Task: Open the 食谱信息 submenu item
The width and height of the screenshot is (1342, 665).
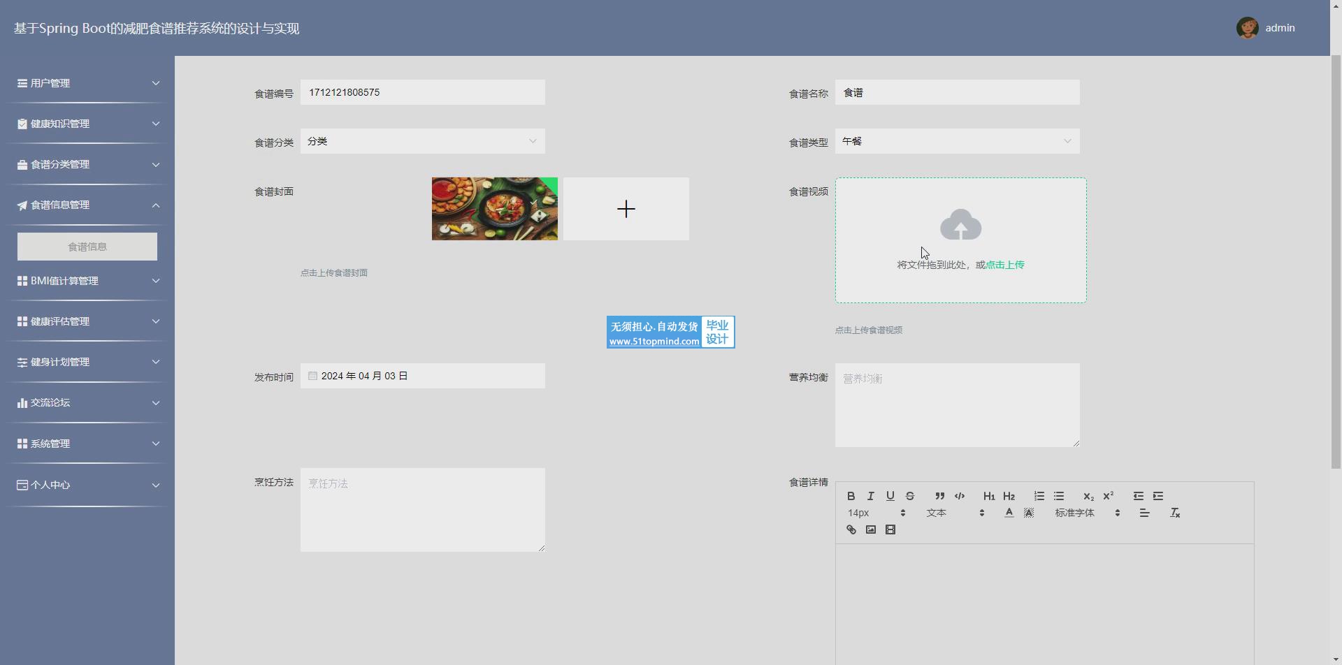Action: pyautogui.click(x=87, y=247)
